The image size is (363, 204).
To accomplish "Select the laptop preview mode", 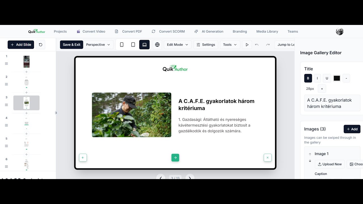I will click(144, 45).
